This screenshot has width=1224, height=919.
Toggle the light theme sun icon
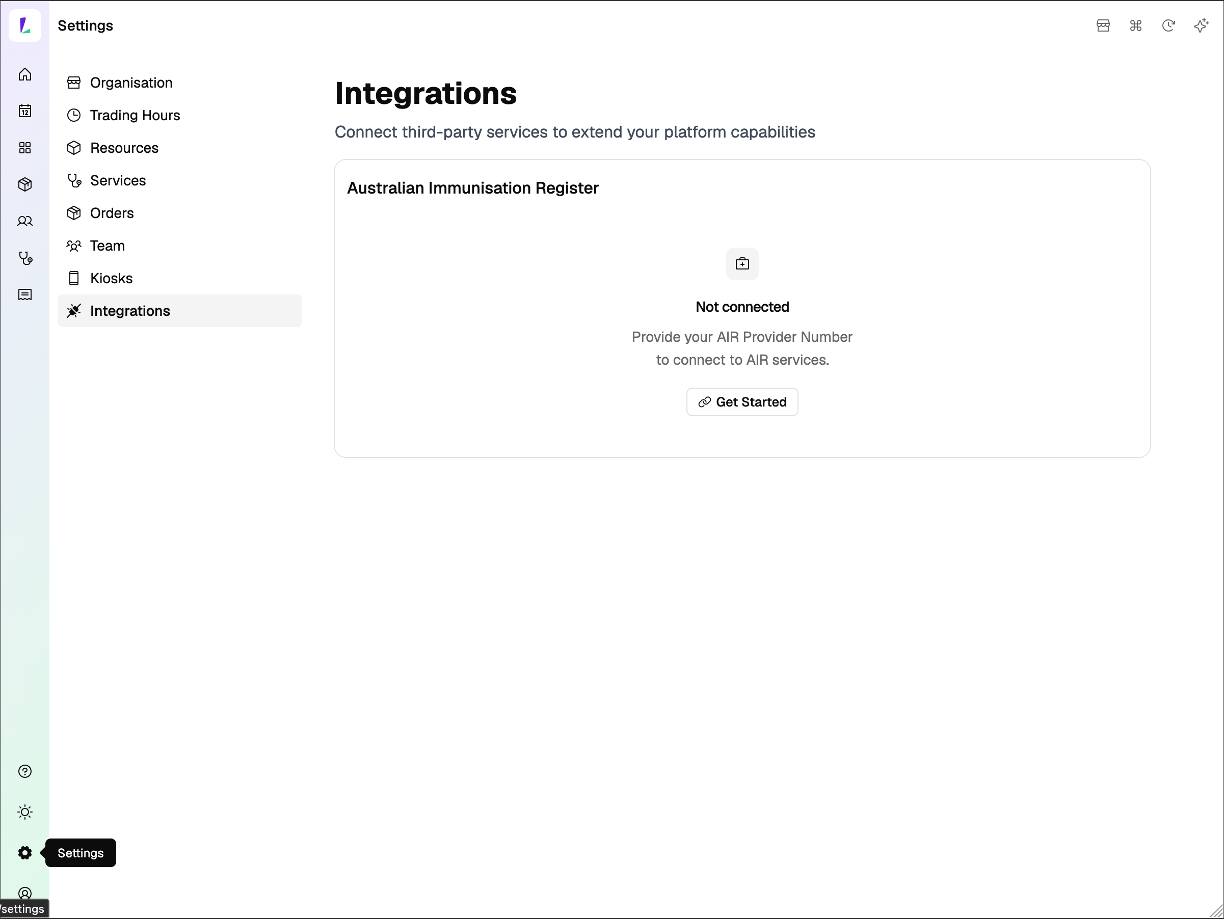(x=25, y=812)
